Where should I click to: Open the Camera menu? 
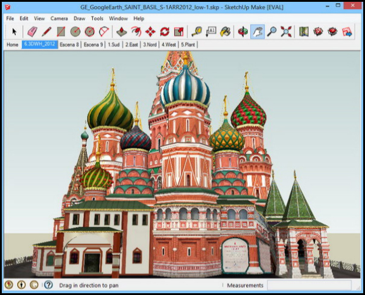click(59, 18)
